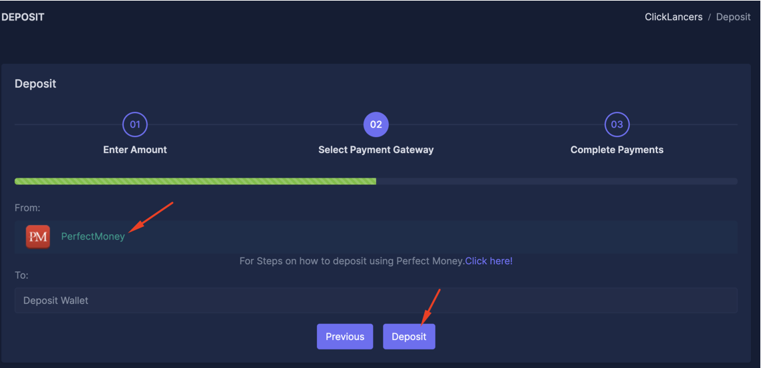Click the green striped progress bar
The height and width of the screenshot is (368, 761).
[x=195, y=181]
